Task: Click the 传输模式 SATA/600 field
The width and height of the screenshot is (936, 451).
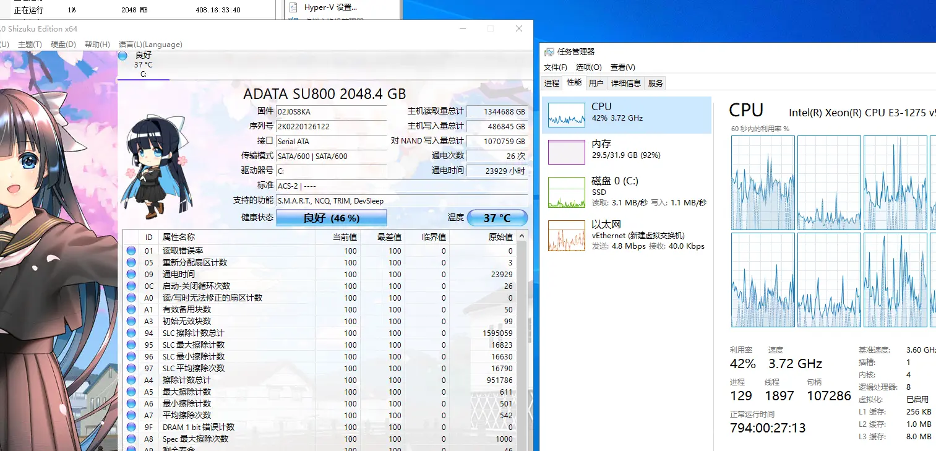Action: pyautogui.click(x=331, y=156)
